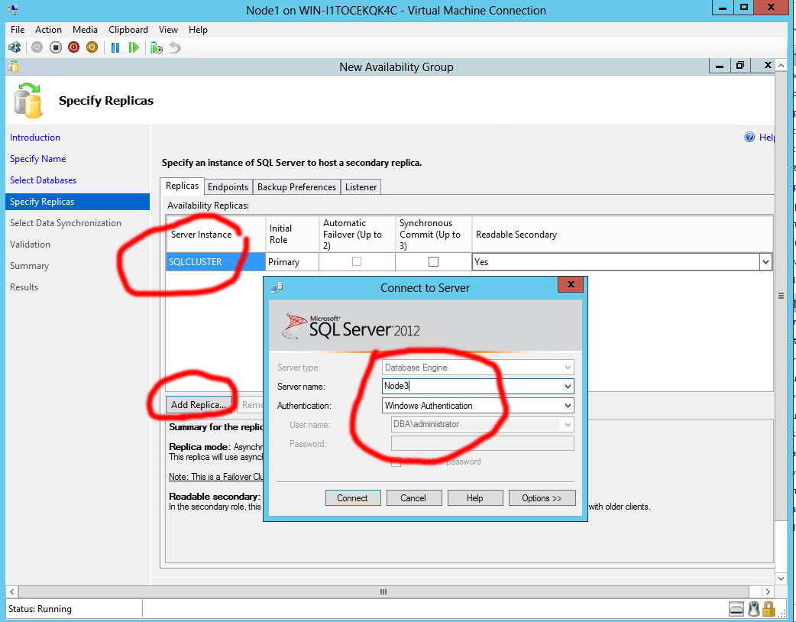The width and height of the screenshot is (796, 622).
Task: Open the Readable Secondary dropdown
Action: click(765, 262)
